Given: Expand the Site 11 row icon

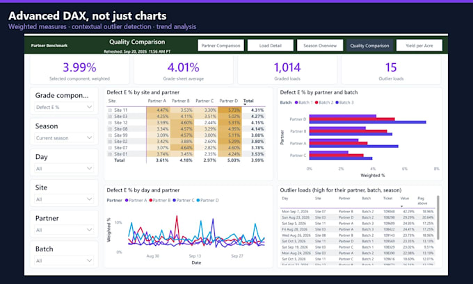Looking at the screenshot, I should [110, 110].
